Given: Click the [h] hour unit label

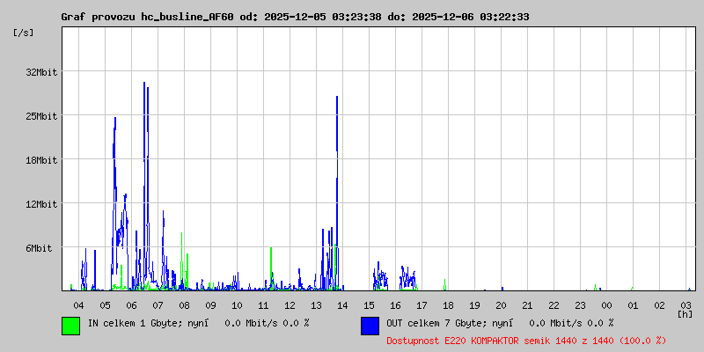Looking at the screenshot, I should tap(686, 314).
